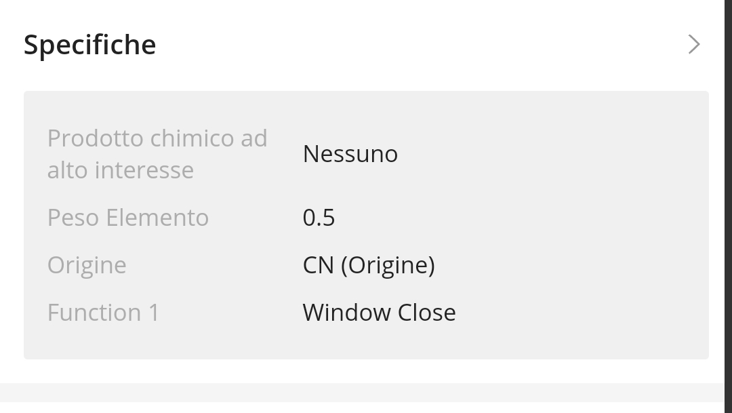732x413 pixels.
Task: Select the Prodotto chimico ad alto interesse label
Action: 157,154
